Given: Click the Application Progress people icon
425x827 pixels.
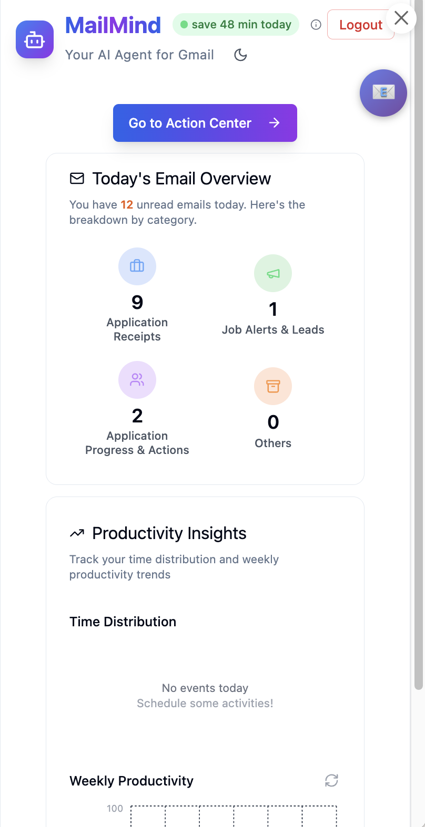Looking at the screenshot, I should point(137,379).
